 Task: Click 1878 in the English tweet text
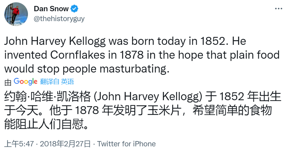click(132, 55)
